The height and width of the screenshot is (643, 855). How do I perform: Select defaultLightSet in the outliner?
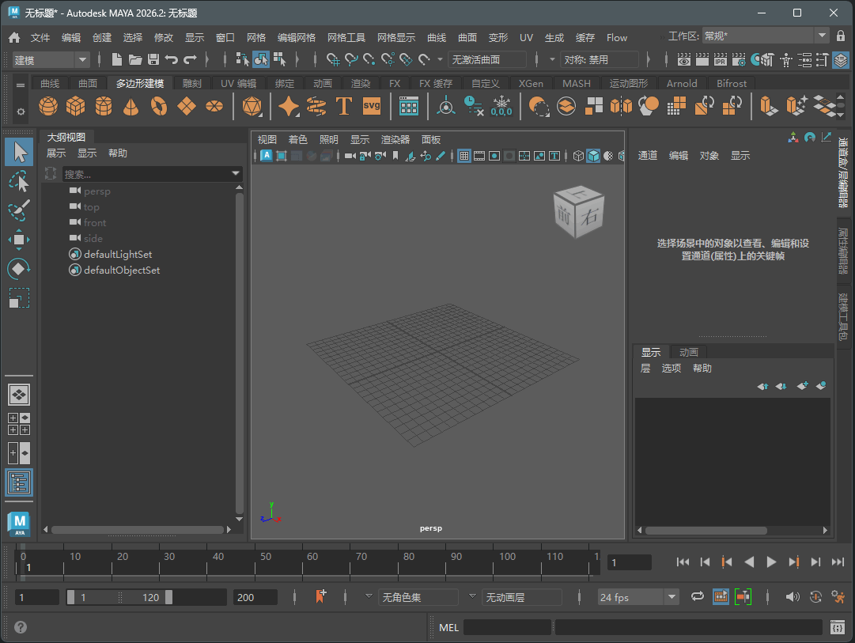point(118,255)
